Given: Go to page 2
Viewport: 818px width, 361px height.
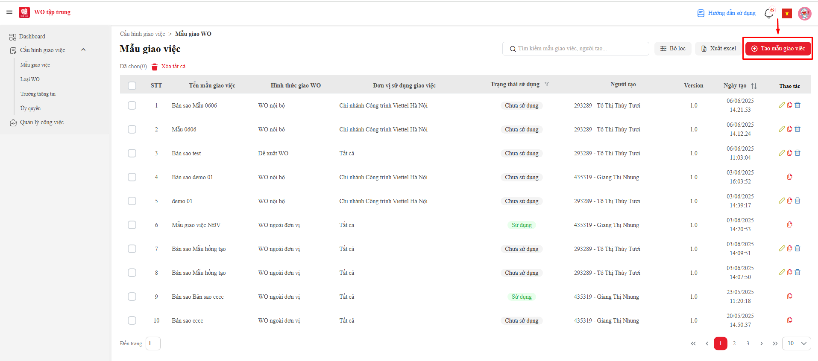Looking at the screenshot, I should pyautogui.click(x=734, y=344).
